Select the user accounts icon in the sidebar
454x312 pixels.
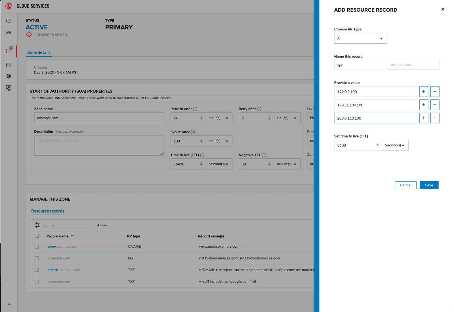[x=9, y=32]
